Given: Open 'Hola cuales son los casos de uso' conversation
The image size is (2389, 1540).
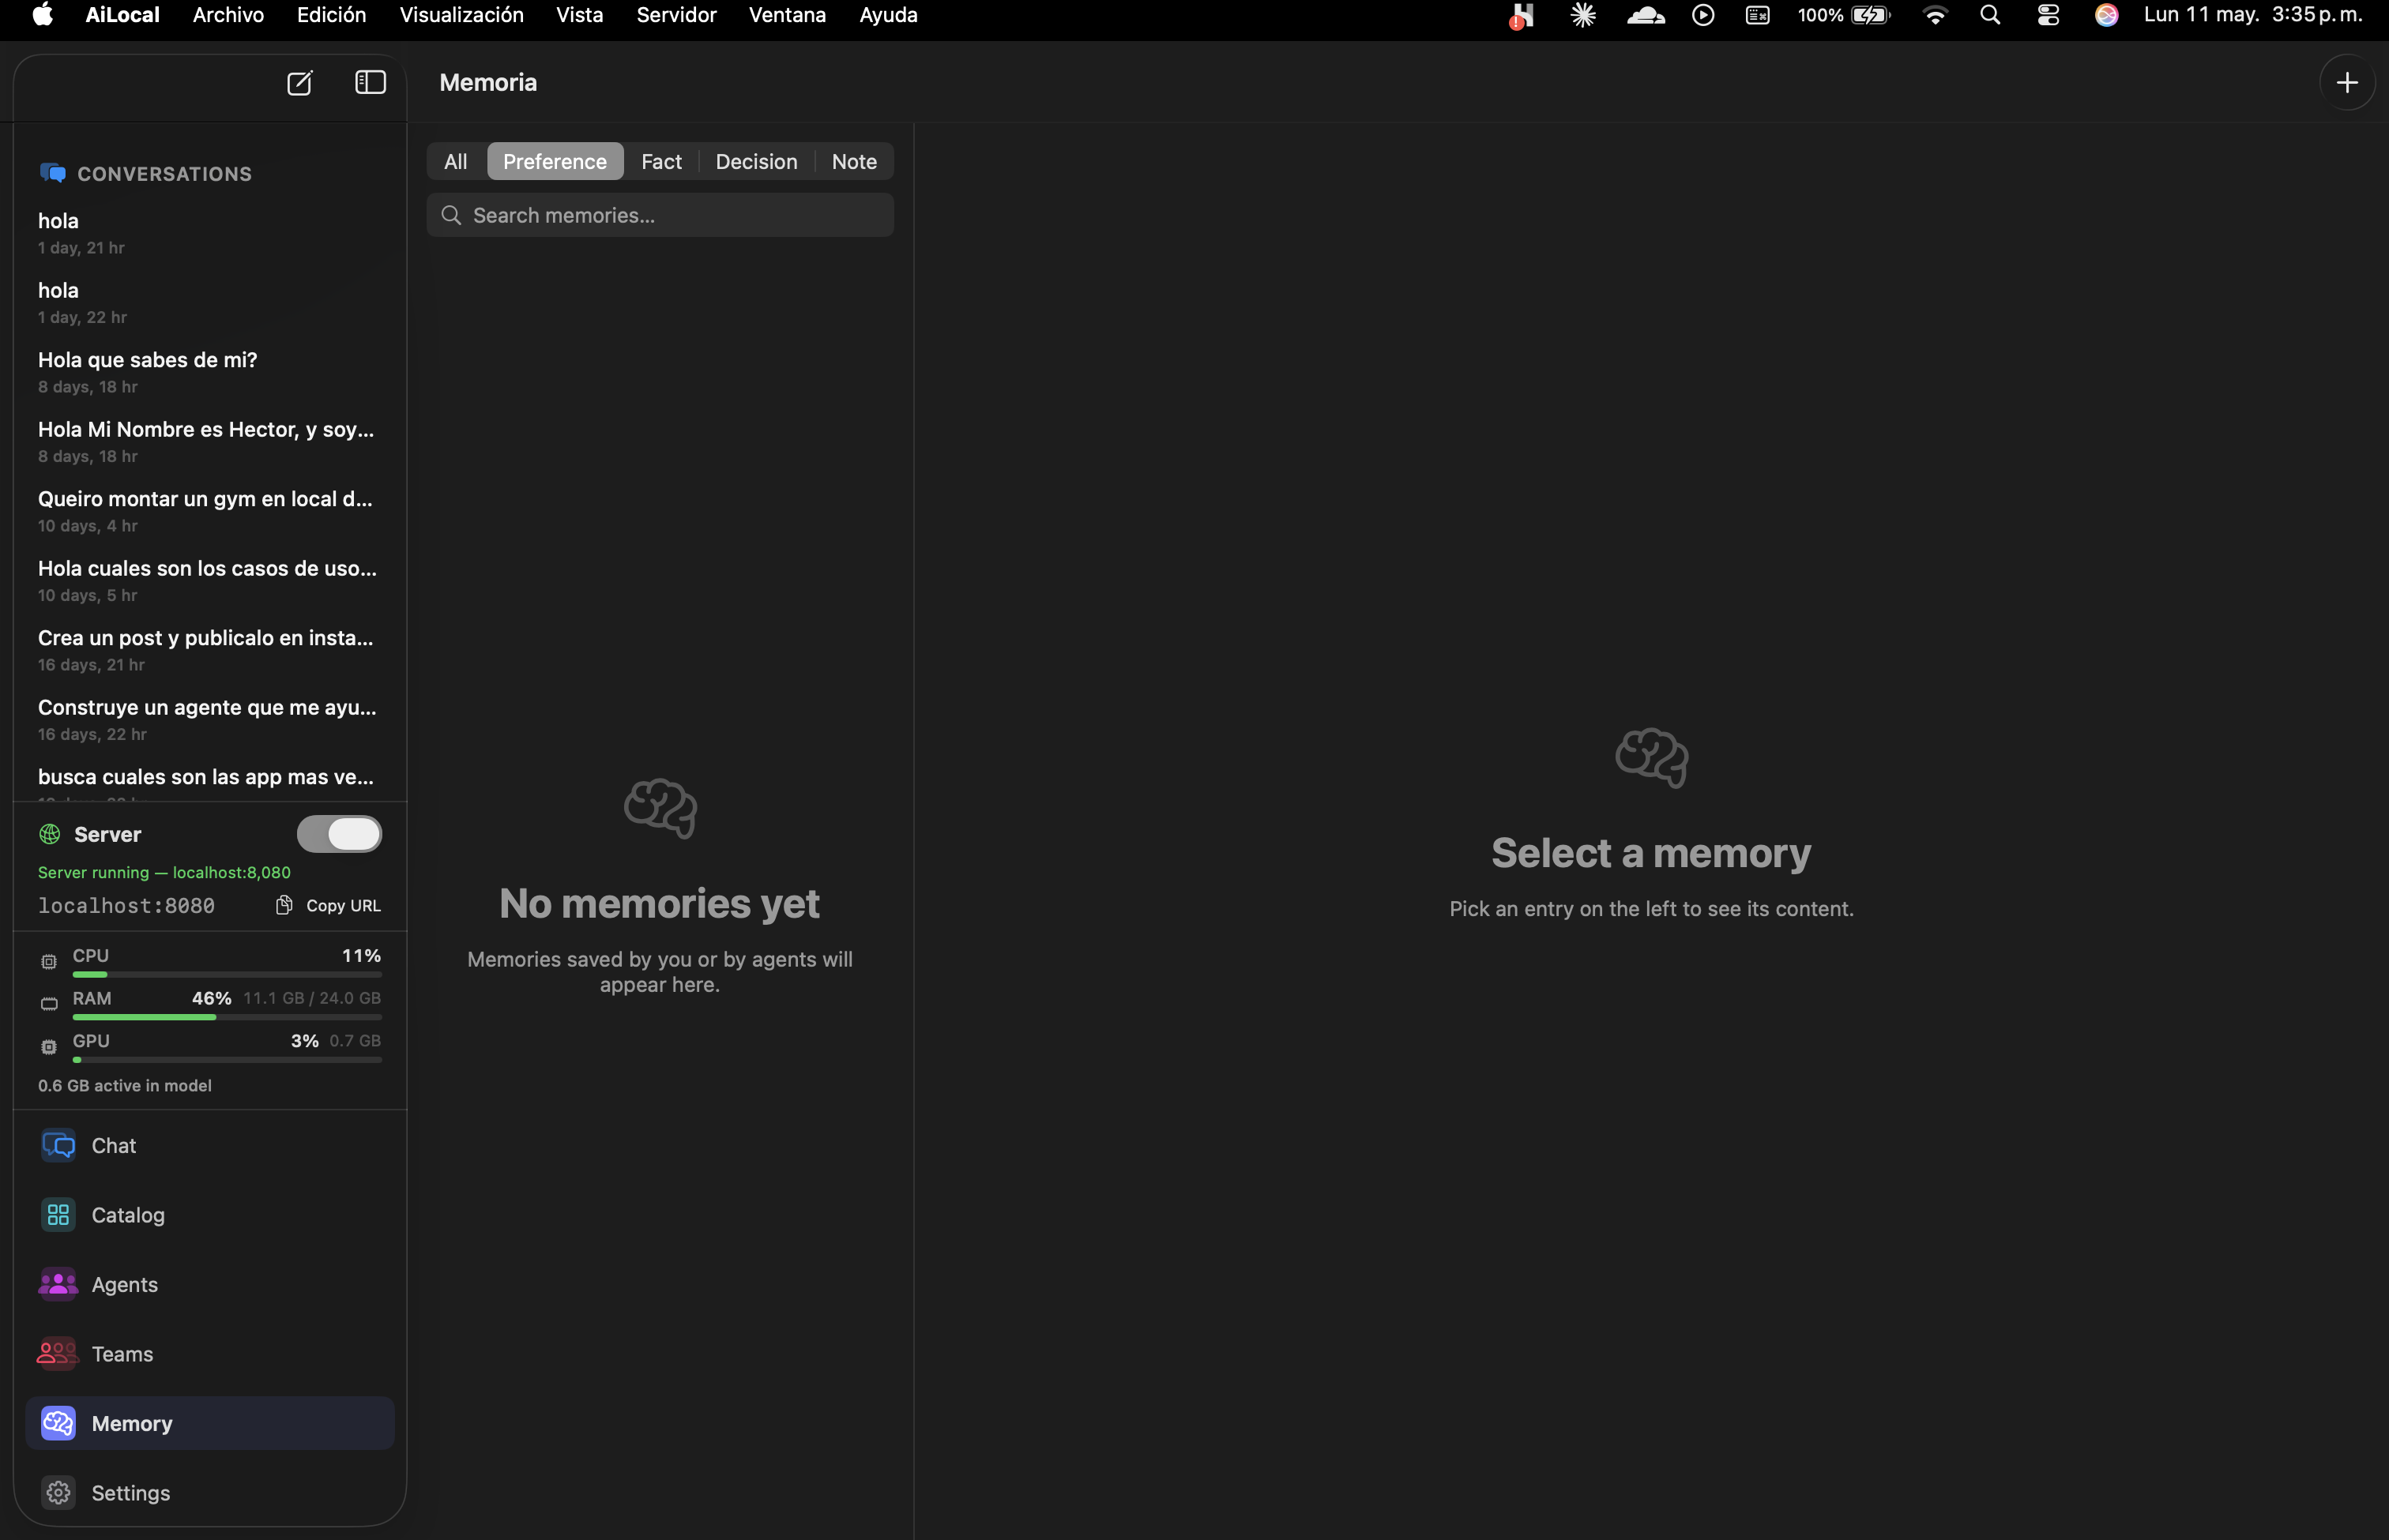Looking at the screenshot, I should click(210, 580).
